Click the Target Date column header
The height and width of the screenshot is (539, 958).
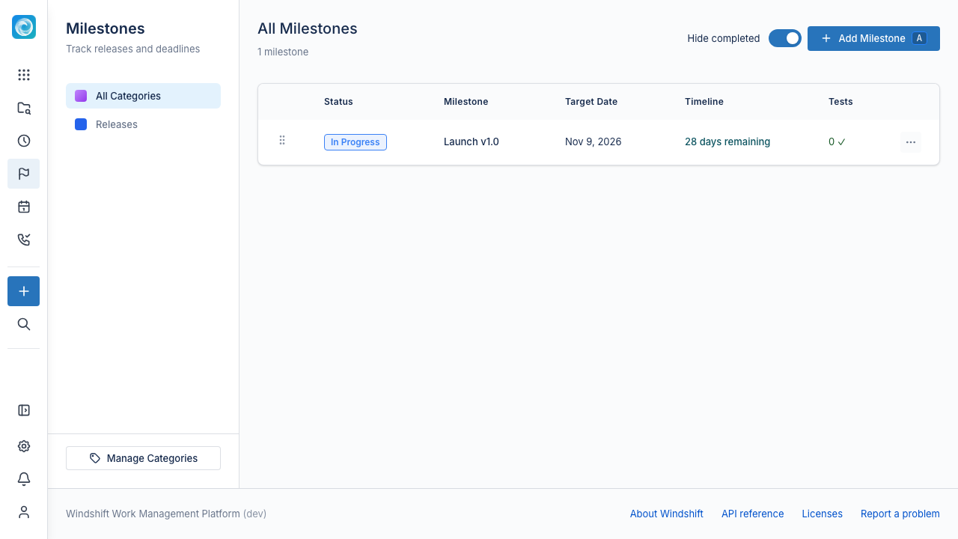pyautogui.click(x=591, y=102)
